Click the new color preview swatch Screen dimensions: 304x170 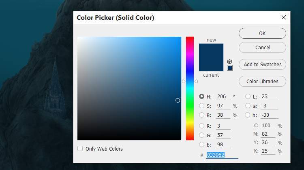tap(211, 50)
